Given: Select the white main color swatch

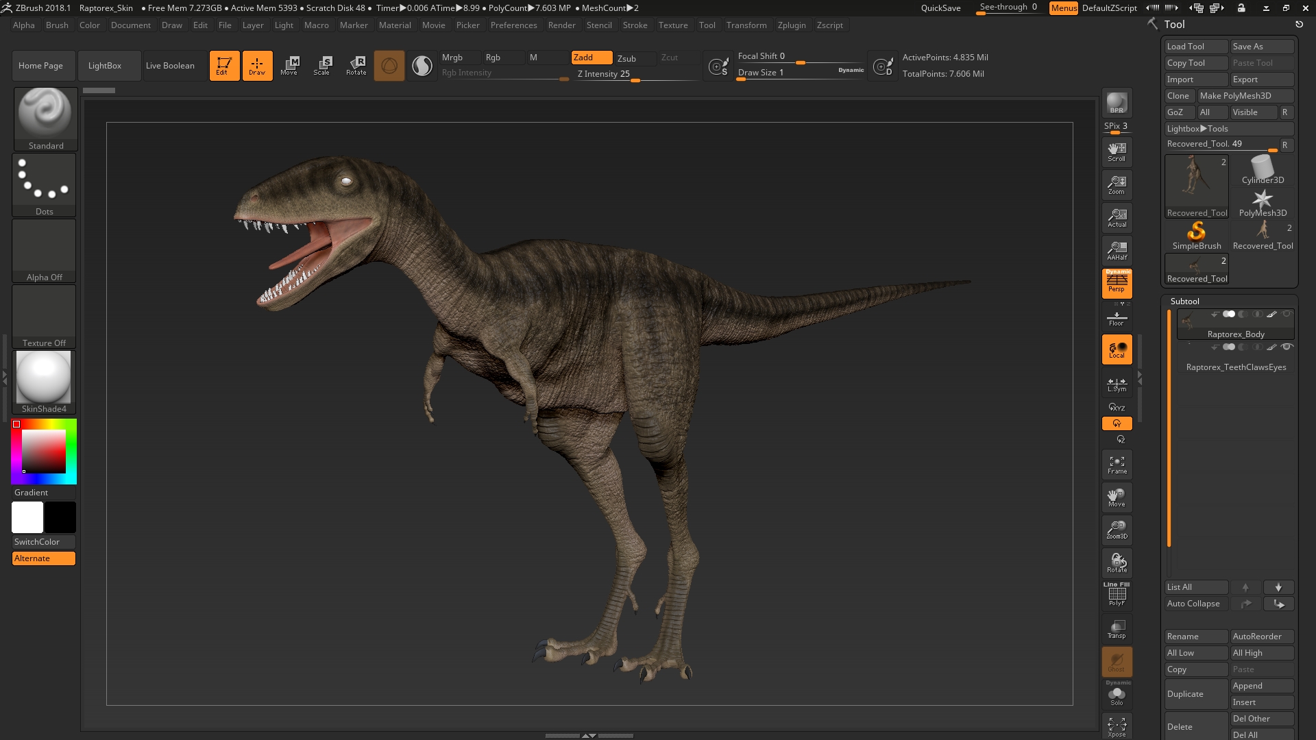Looking at the screenshot, I should (27, 517).
